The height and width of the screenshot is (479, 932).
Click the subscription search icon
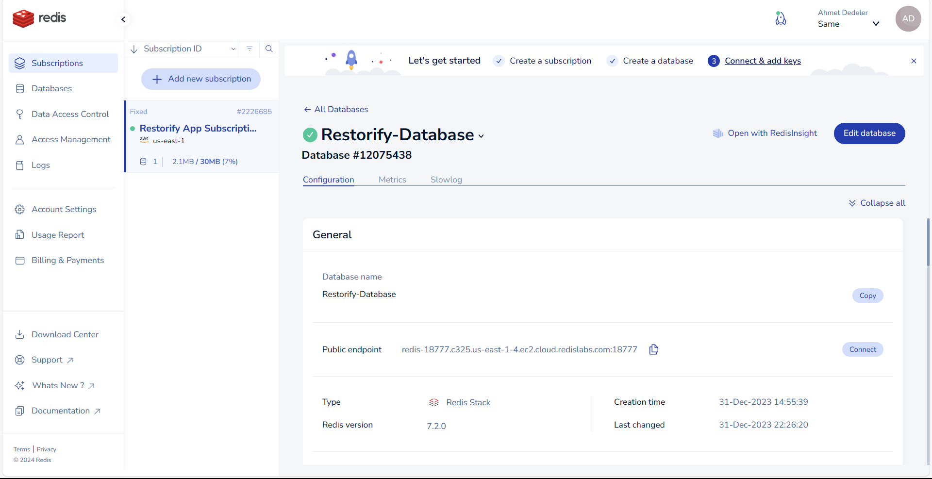pos(269,49)
